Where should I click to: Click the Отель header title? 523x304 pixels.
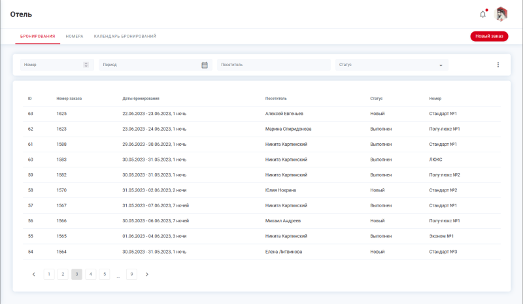click(21, 14)
